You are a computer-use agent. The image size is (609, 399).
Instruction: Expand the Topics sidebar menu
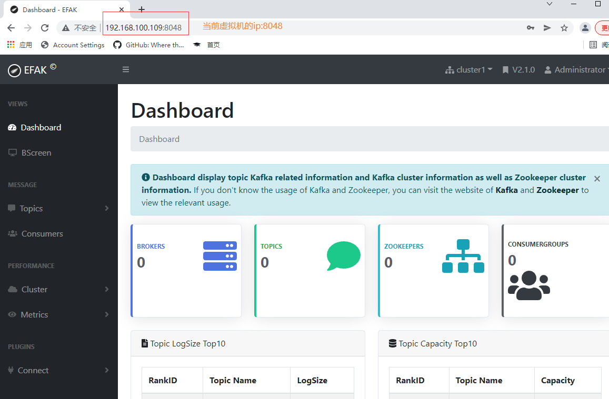click(x=58, y=209)
